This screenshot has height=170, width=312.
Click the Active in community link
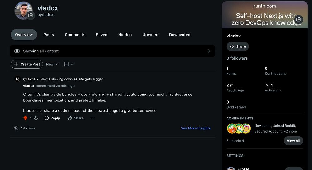pyautogui.click(x=273, y=90)
